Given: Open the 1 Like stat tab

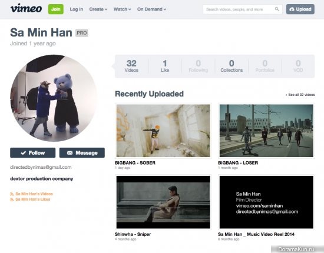Looking at the screenshot, I should point(165,66).
